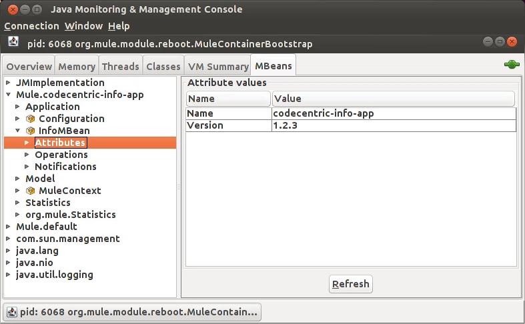The image size is (525, 324).
Task: Minimize the internal pid 6068 frame
Action: pos(488,43)
